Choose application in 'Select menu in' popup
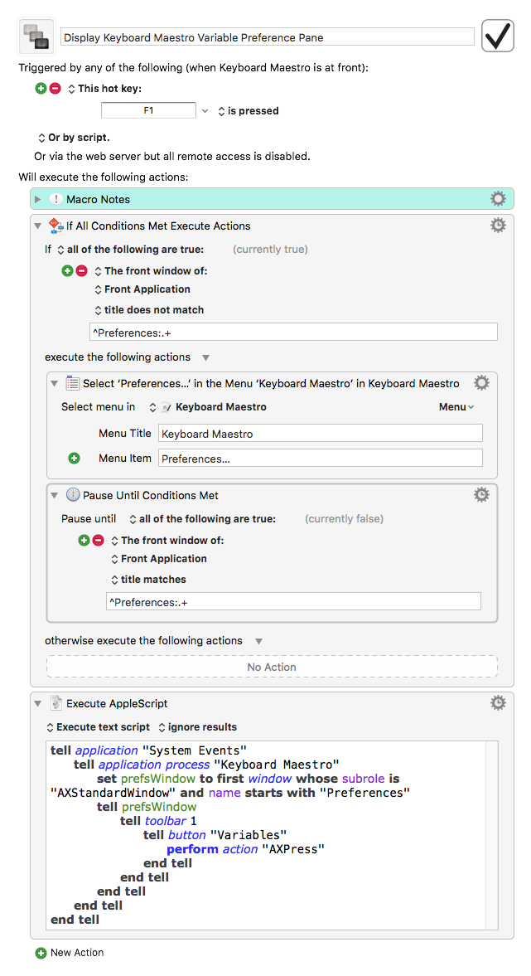This screenshot has height=976, width=531. [x=208, y=407]
